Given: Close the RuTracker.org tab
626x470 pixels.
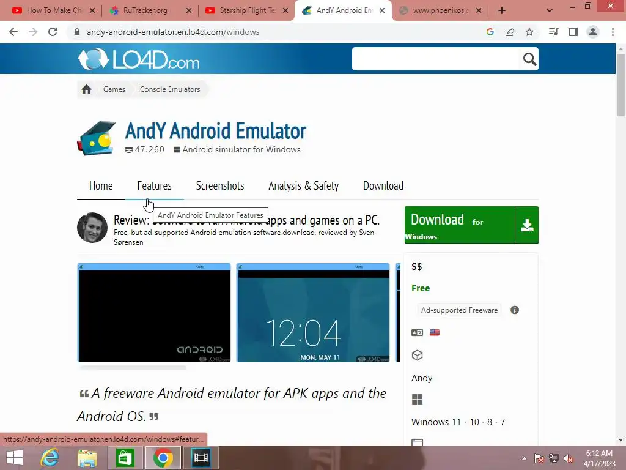Looking at the screenshot, I should (x=189, y=10).
